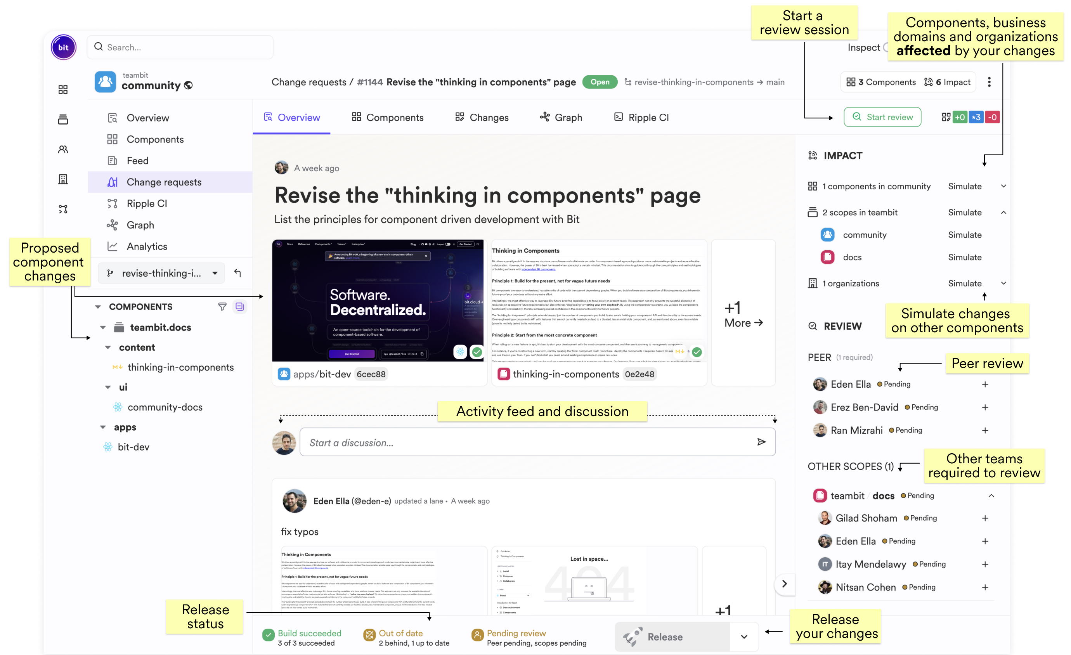Viewport: 1071px width, 655px height.
Task: Open the people icon in left rail
Action: (63, 149)
